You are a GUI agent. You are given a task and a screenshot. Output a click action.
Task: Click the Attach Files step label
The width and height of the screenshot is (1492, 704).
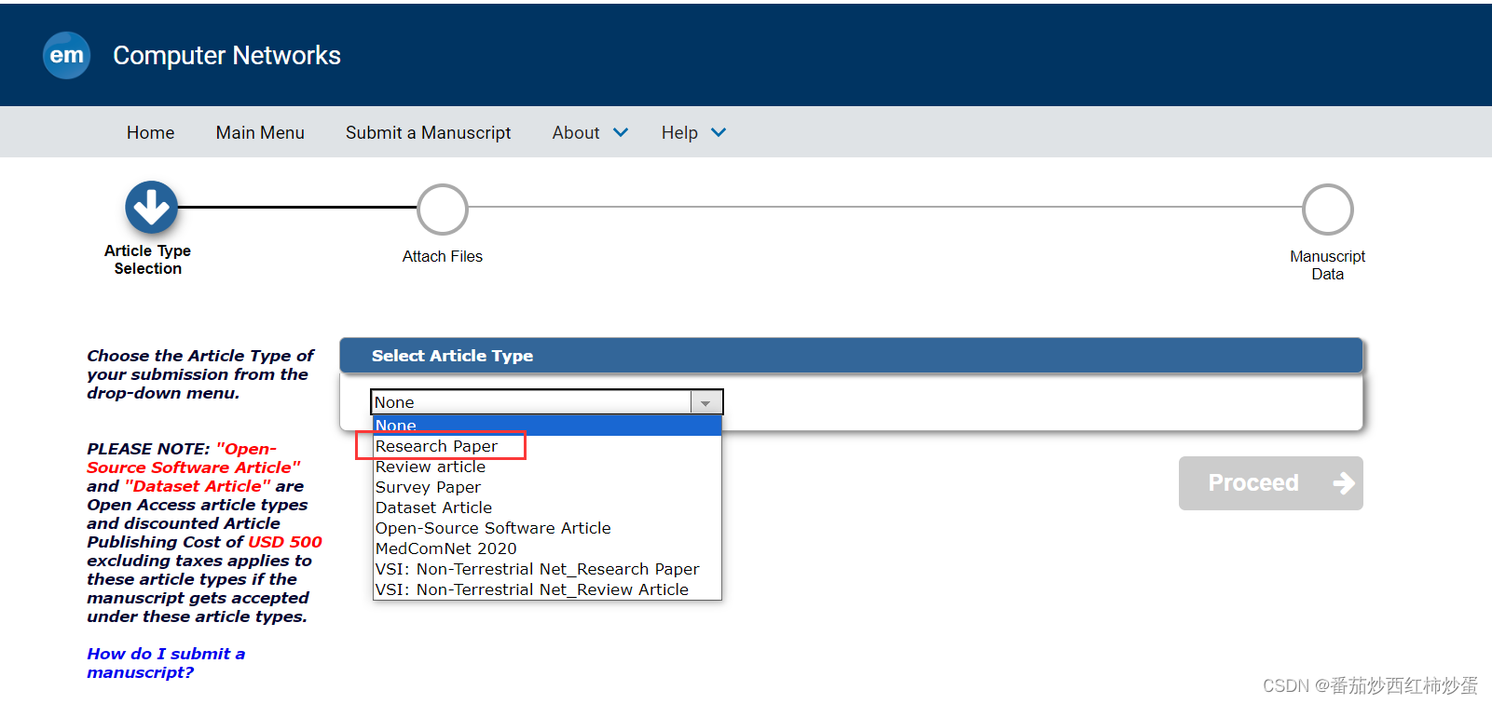click(442, 256)
